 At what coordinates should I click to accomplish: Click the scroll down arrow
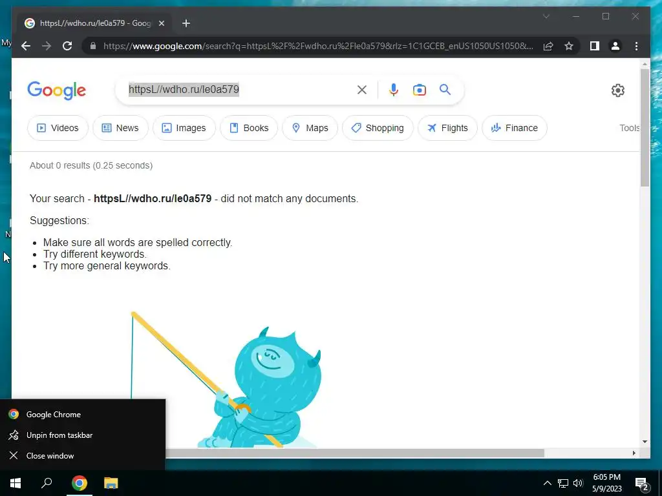coord(645,442)
